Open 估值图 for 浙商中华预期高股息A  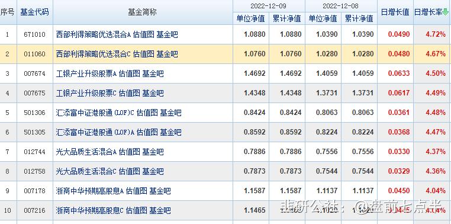pyautogui.click(x=137, y=191)
